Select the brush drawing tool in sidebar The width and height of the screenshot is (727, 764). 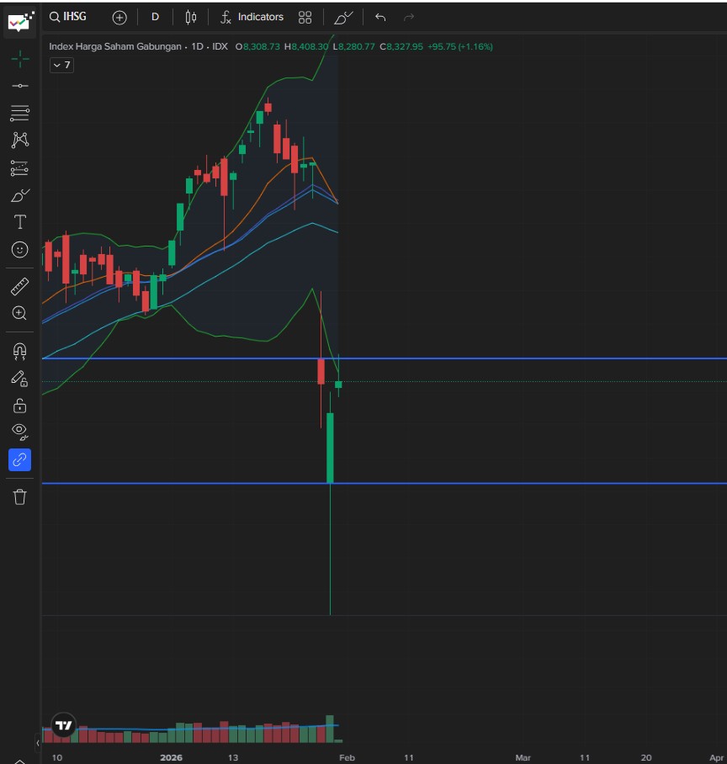point(20,195)
